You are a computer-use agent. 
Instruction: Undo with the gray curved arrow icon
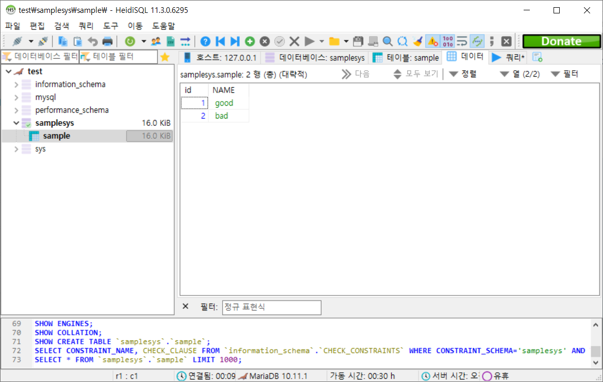tap(93, 41)
